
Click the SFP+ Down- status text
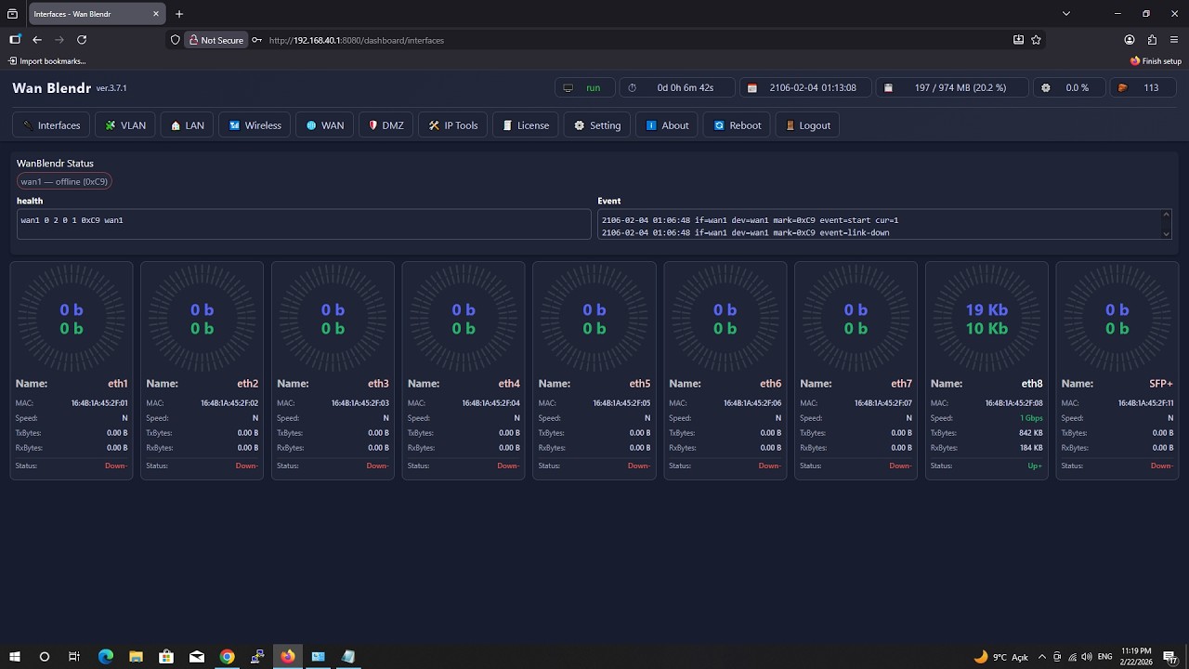tap(1161, 466)
